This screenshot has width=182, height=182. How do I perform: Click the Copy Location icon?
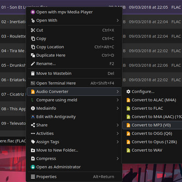tap(33, 47)
